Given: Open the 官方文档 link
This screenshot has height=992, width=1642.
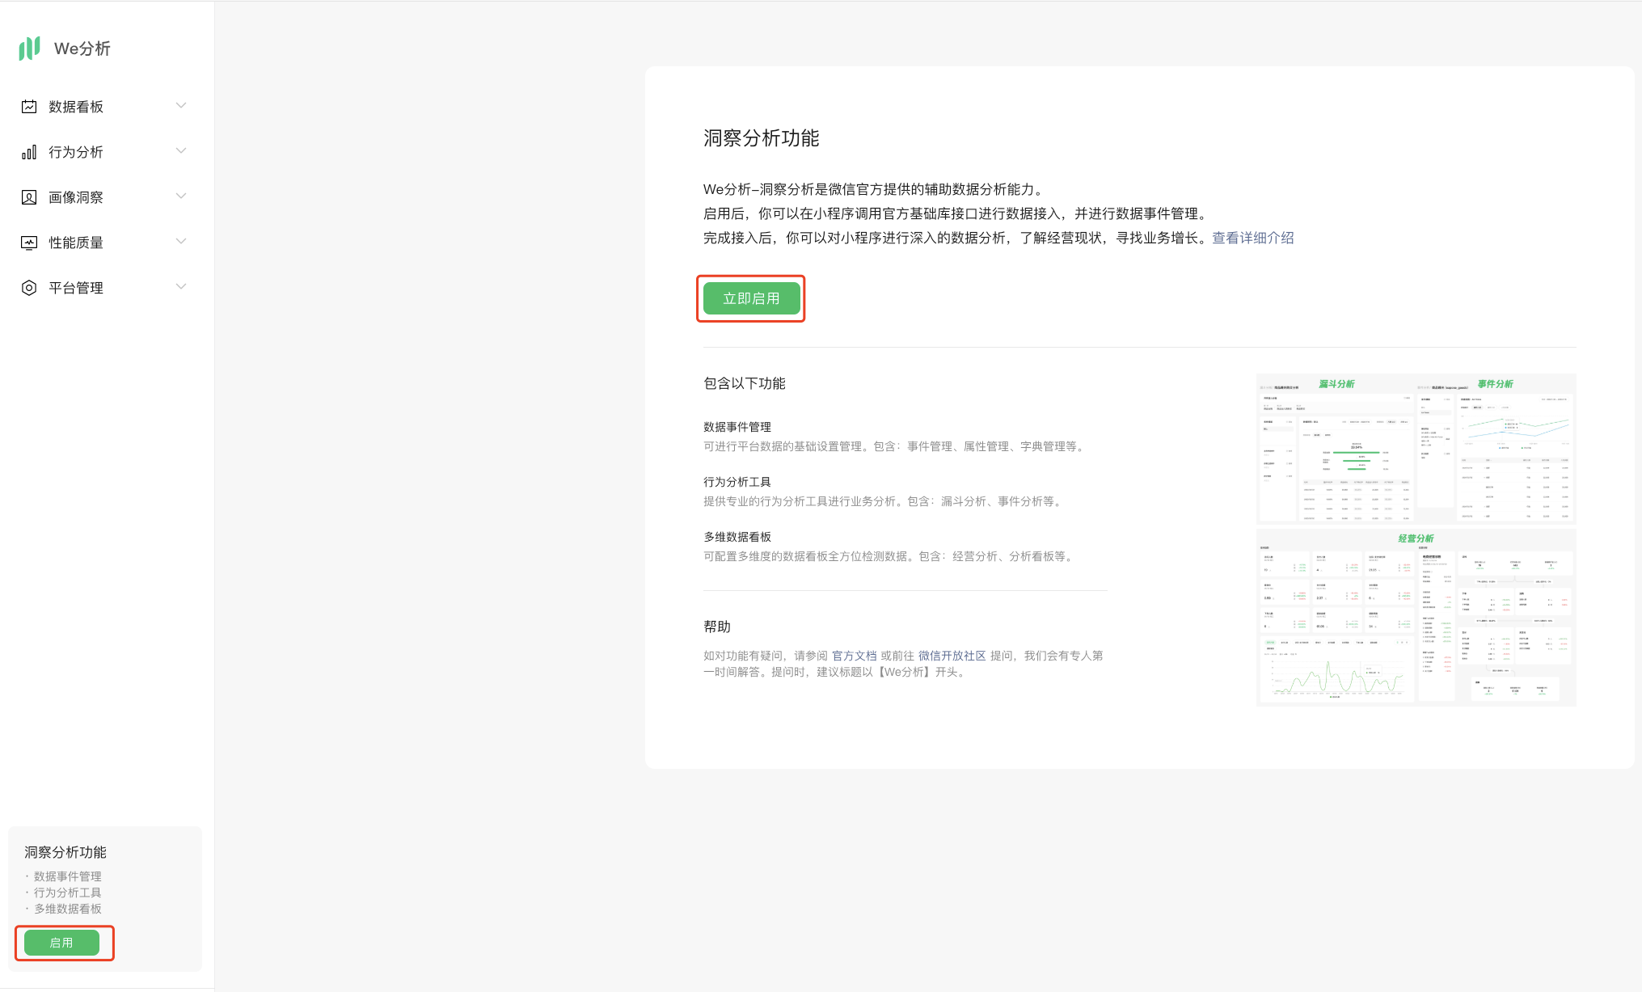Looking at the screenshot, I should tap(855, 656).
